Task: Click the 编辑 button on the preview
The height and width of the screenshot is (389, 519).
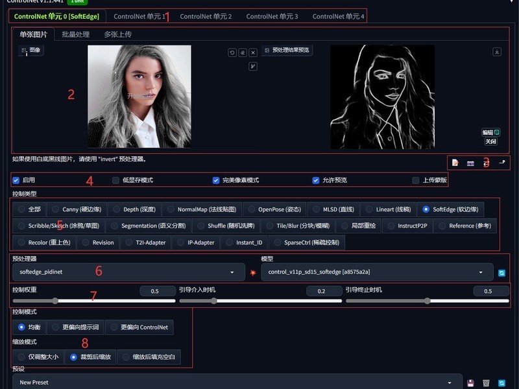Action: pyautogui.click(x=491, y=132)
